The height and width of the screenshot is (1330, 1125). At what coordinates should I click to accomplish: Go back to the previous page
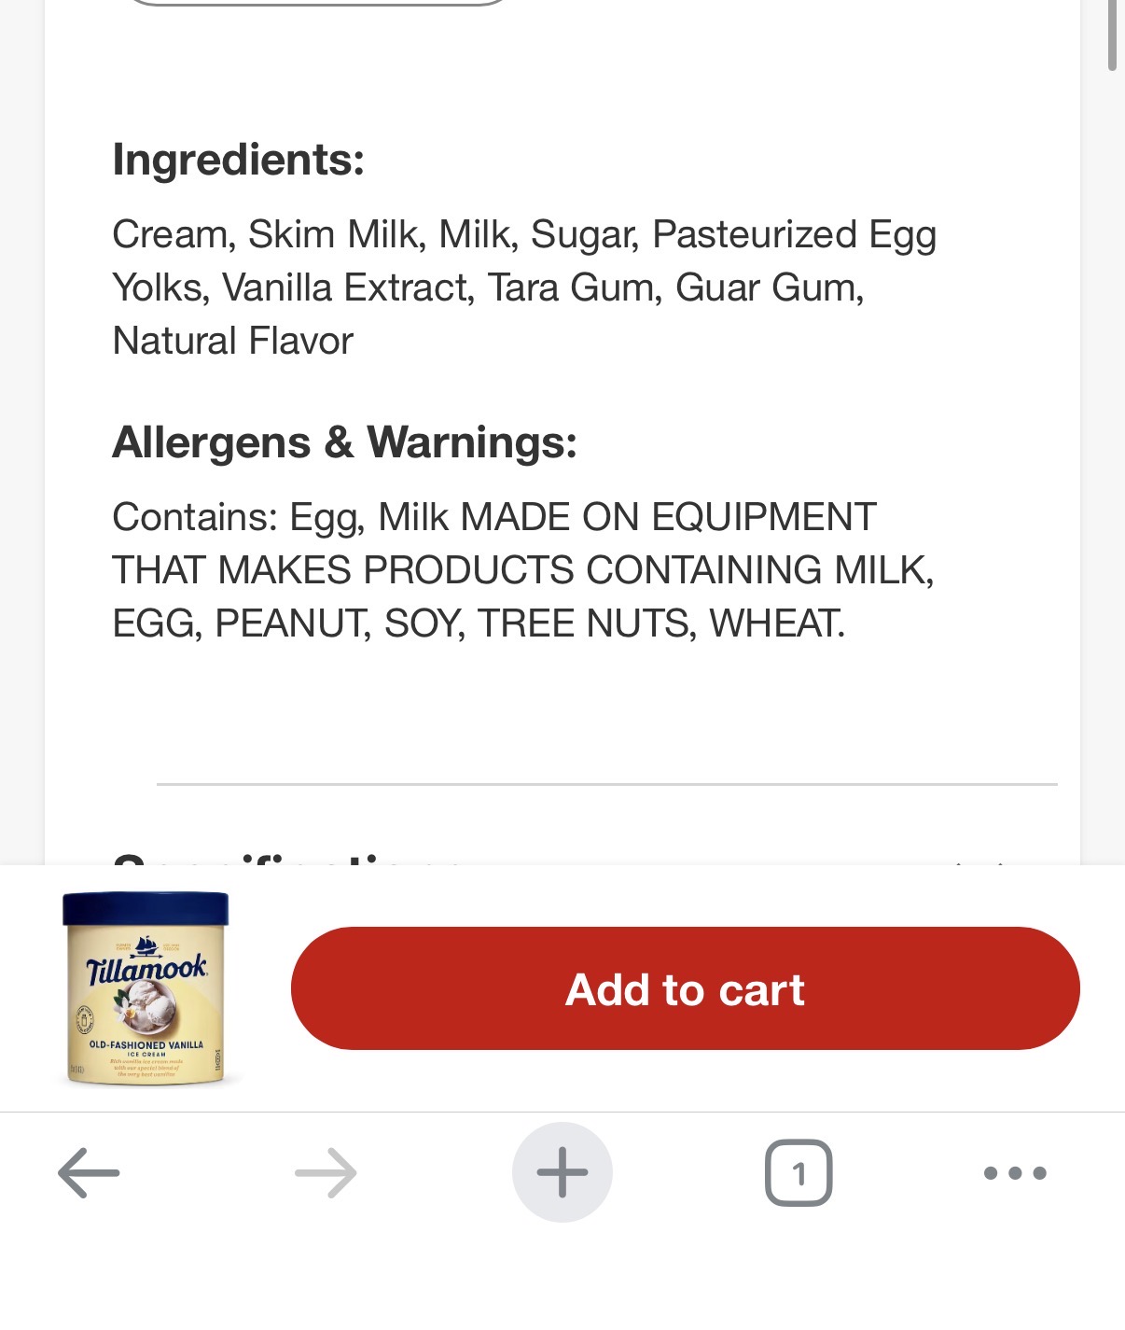pyautogui.click(x=89, y=1172)
